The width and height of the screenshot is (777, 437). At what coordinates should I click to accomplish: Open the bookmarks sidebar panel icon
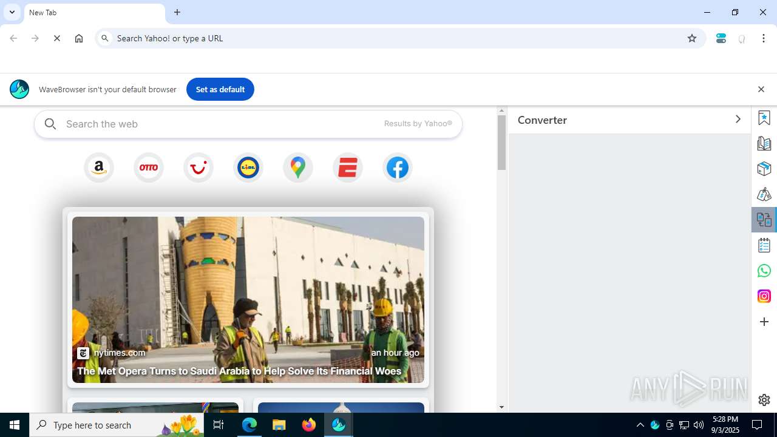click(764, 118)
